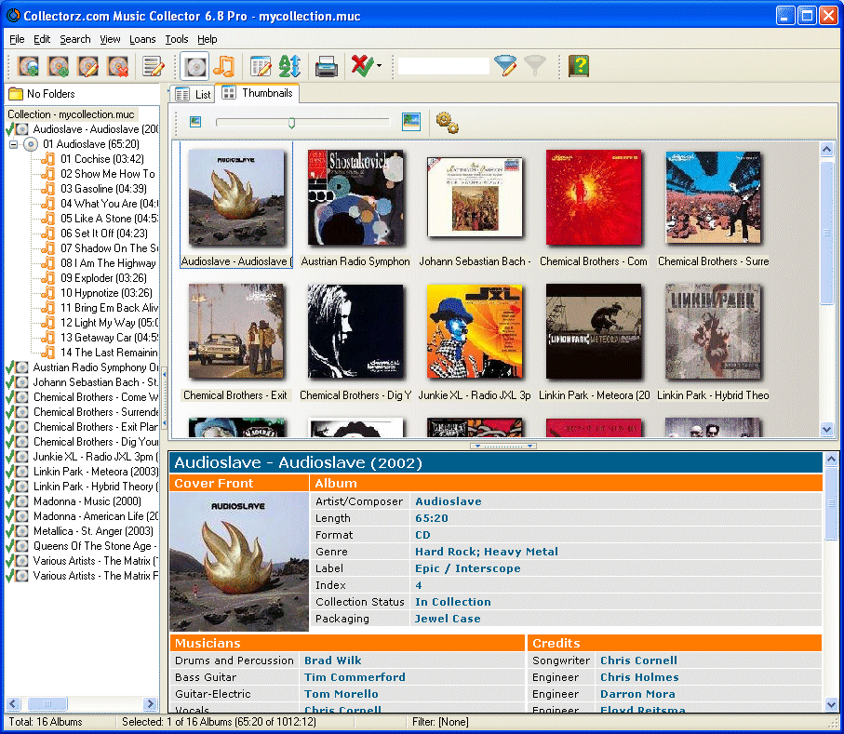Open the A-Z sort order icon

(289, 67)
